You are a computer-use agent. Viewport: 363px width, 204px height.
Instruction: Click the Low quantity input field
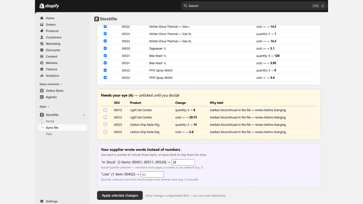152,174
